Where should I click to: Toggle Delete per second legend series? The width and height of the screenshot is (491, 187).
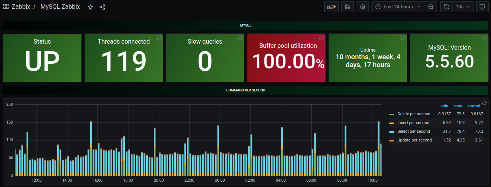414,114
